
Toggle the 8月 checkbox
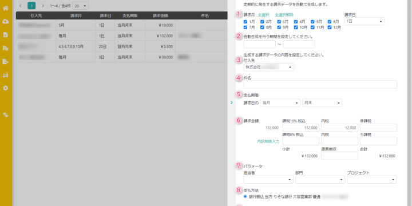tap(262, 27)
